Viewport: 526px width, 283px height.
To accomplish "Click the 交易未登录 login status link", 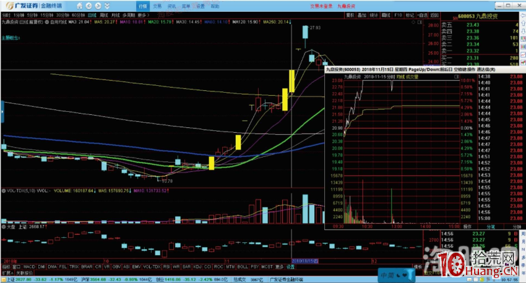I will (321, 6).
